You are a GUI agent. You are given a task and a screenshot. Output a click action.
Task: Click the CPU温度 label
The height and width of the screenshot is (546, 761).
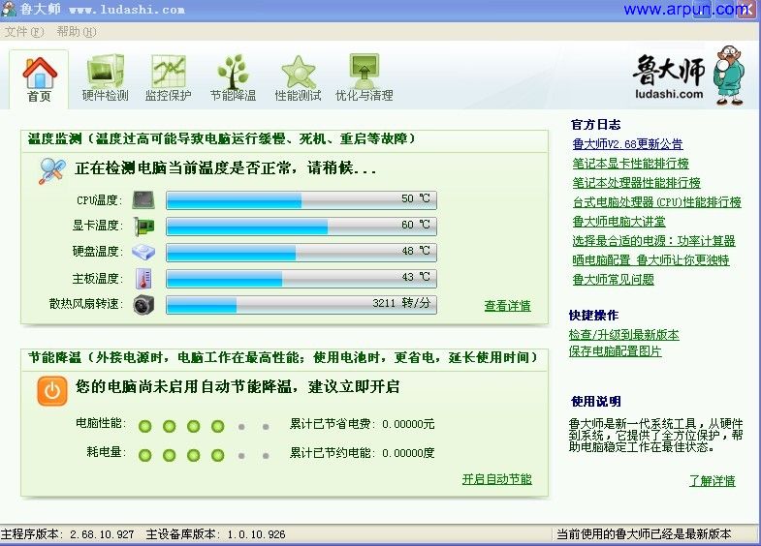pyautogui.click(x=100, y=200)
